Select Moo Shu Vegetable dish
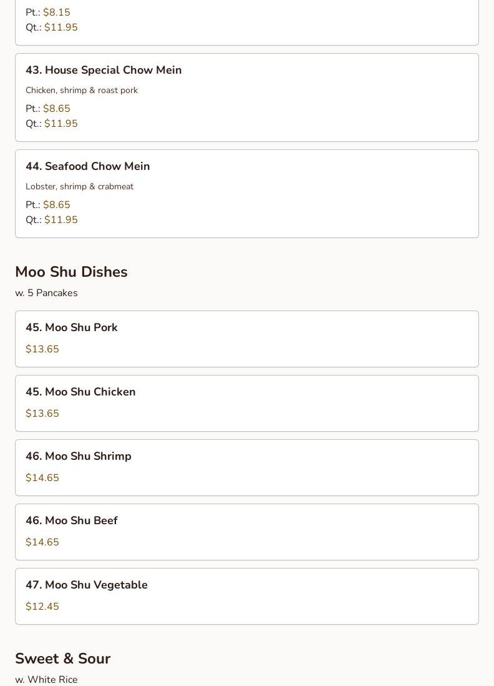The height and width of the screenshot is (686, 494). [x=247, y=596]
